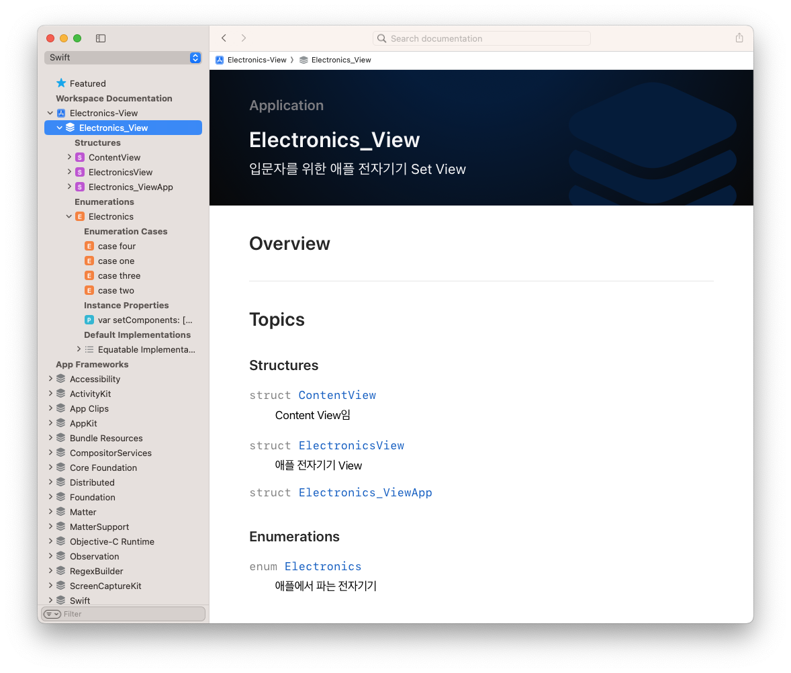Select Featured in the sidebar
791x673 pixels.
coord(88,84)
